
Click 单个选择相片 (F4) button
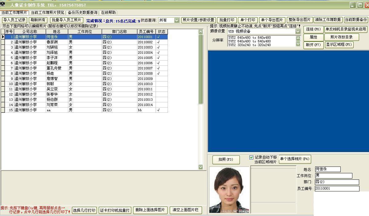tap(295, 159)
